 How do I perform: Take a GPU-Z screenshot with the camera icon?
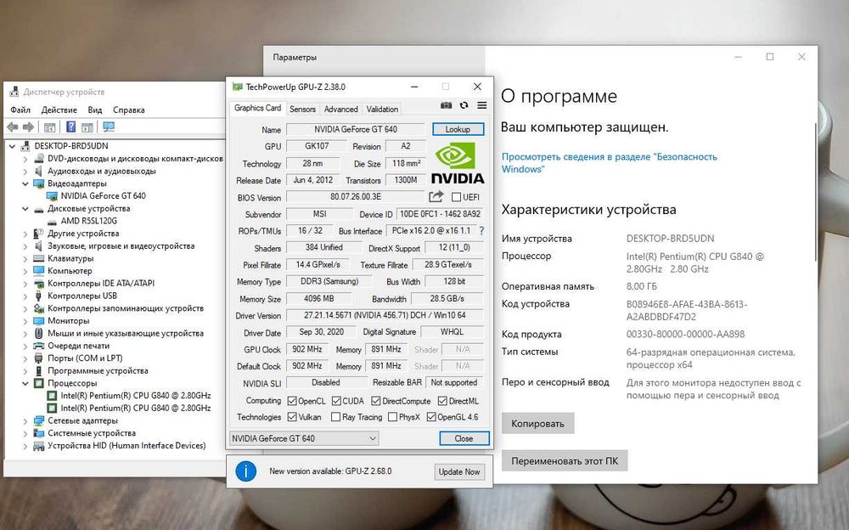tap(447, 105)
